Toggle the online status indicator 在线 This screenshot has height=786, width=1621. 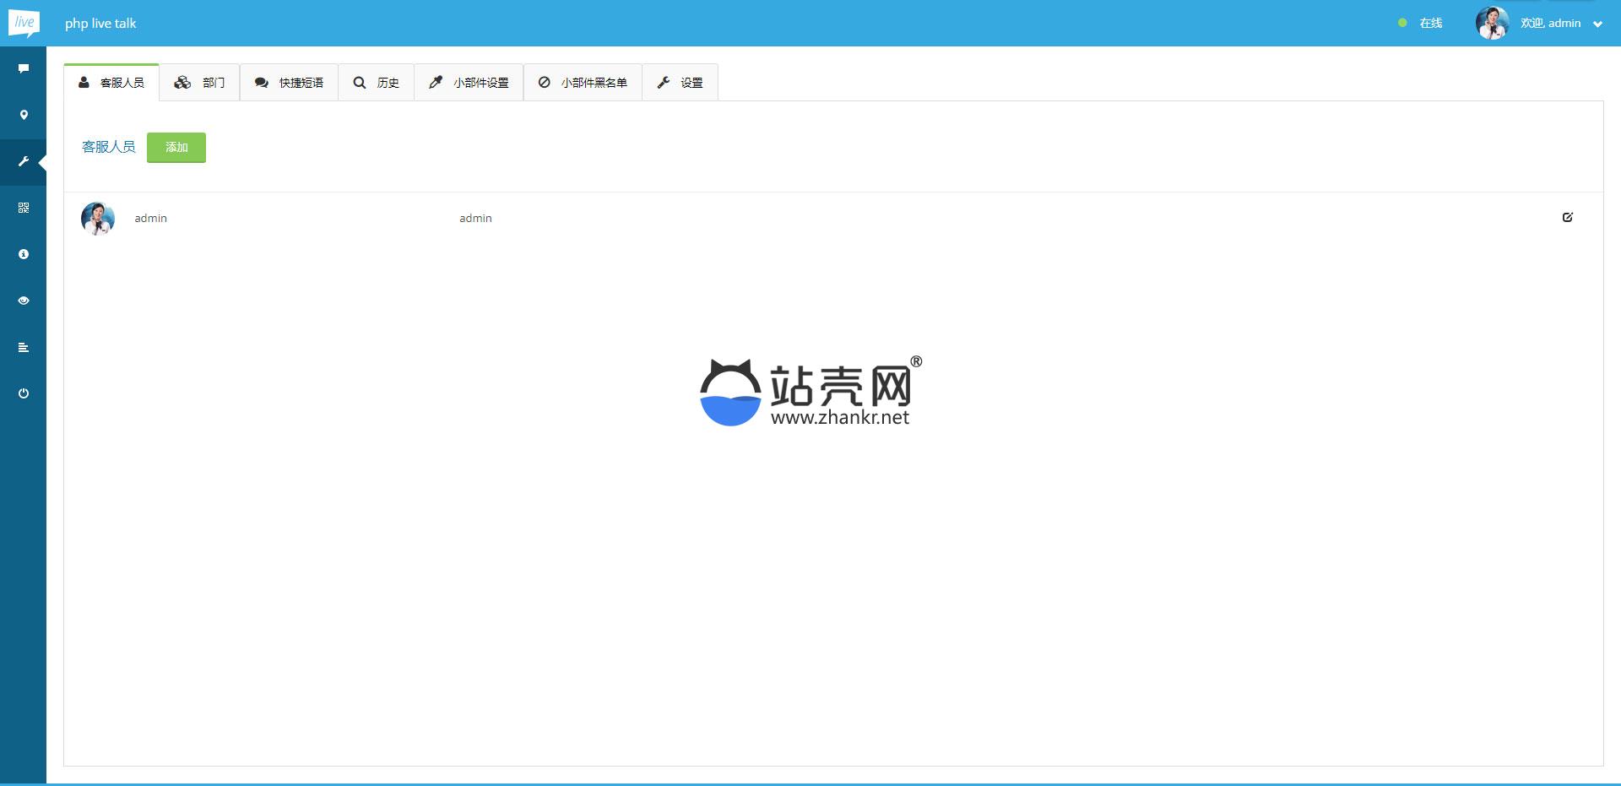click(x=1421, y=24)
